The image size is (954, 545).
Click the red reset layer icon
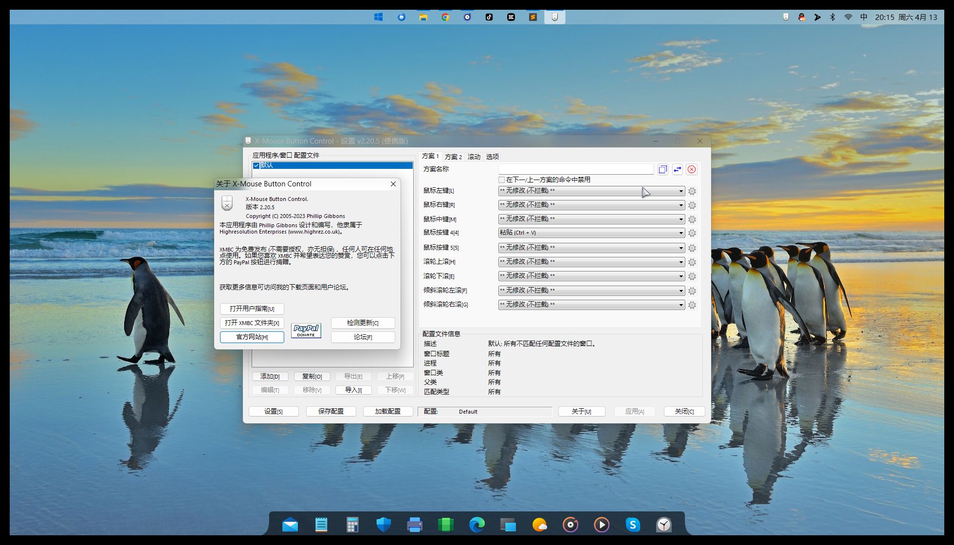692,169
